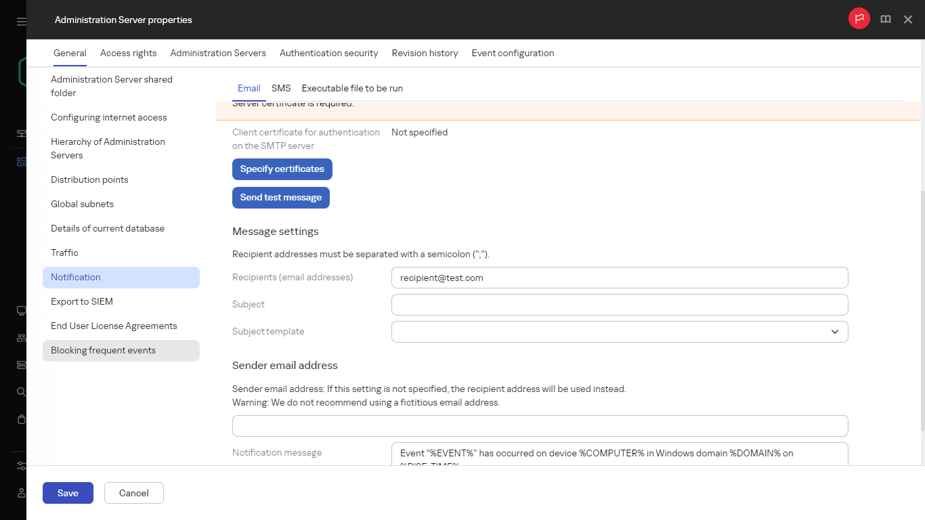Open the users icon in the left sidebar
This screenshot has height=520, width=925.
tap(21, 337)
